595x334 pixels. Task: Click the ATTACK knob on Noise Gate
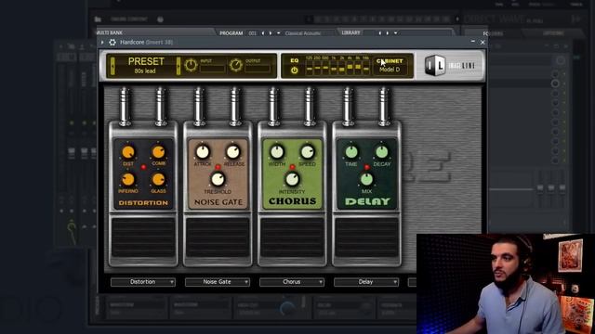pyautogui.click(x=203, y=152)
